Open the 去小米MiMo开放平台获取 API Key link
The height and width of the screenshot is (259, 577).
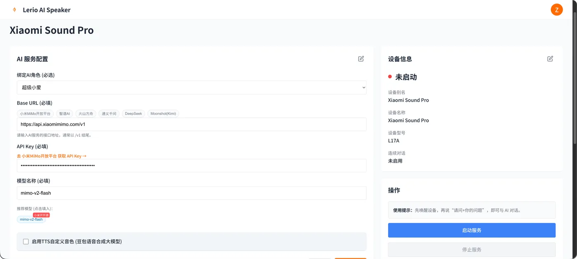click(x=52, y=156)
